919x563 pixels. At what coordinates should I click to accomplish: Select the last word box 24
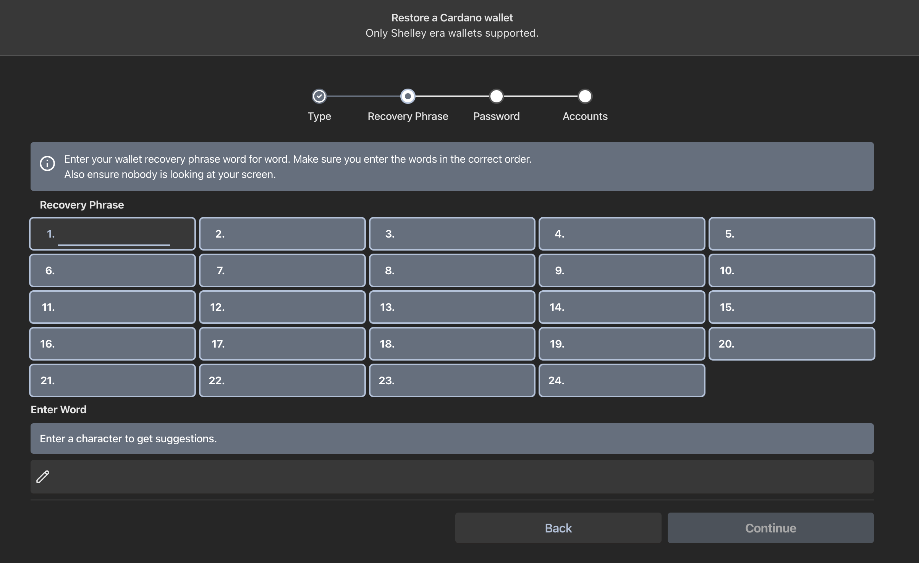[x=622, y=380]
